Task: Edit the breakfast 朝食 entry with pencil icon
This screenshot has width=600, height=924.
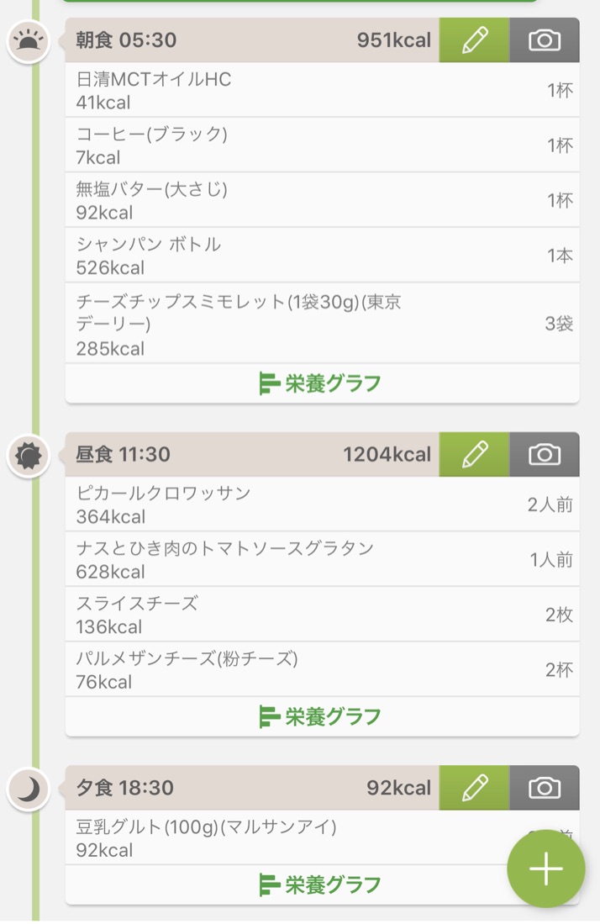Action: [474, 40]
